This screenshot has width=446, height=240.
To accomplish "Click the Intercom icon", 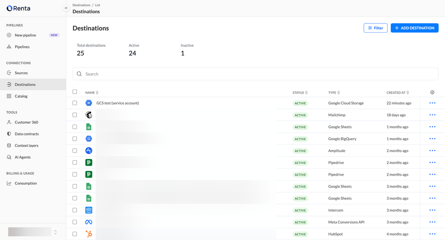I will tap(89, 210).
